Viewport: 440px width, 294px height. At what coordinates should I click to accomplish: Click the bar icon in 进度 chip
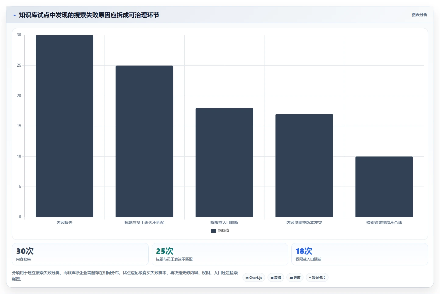coord(291,278)
